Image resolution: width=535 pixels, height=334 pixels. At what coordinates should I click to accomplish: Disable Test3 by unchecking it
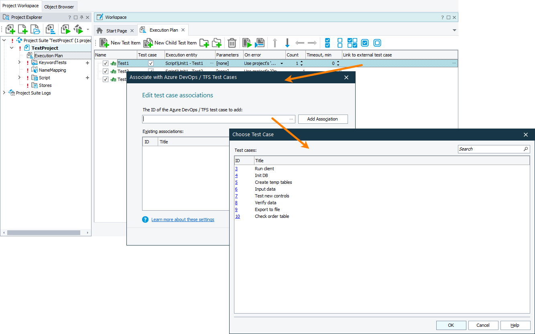105,79
